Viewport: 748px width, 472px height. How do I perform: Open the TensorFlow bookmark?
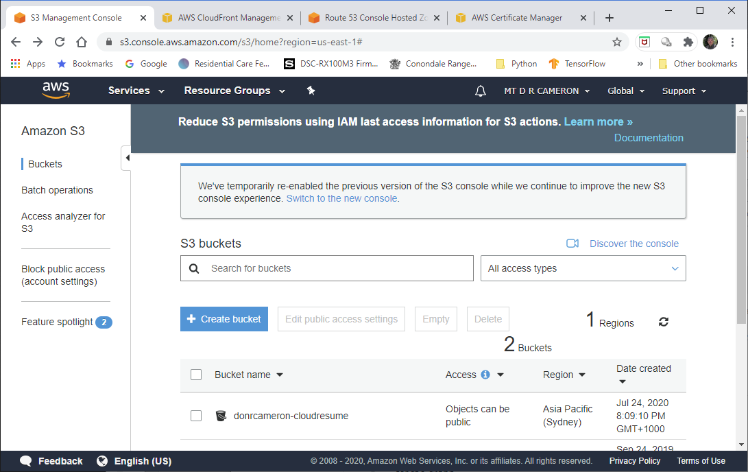577,64
